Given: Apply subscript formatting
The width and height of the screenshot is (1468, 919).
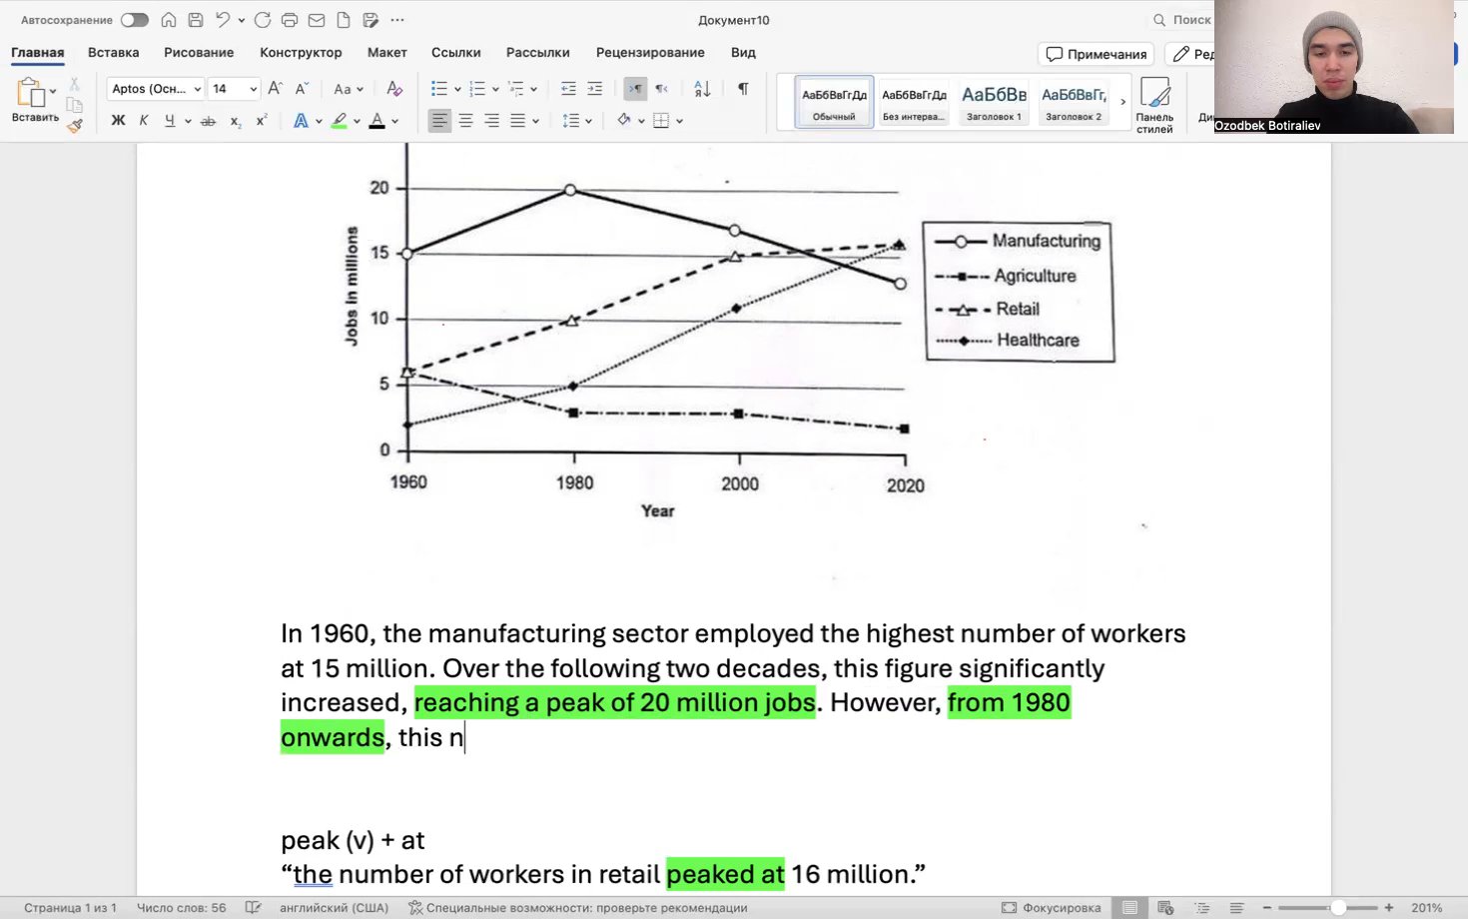Looking at the screenshot, I should [x=236, y=121].
